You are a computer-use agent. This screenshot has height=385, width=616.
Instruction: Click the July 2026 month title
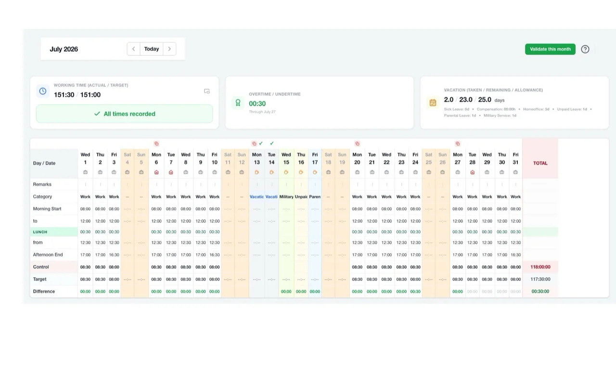click(64, 49)
